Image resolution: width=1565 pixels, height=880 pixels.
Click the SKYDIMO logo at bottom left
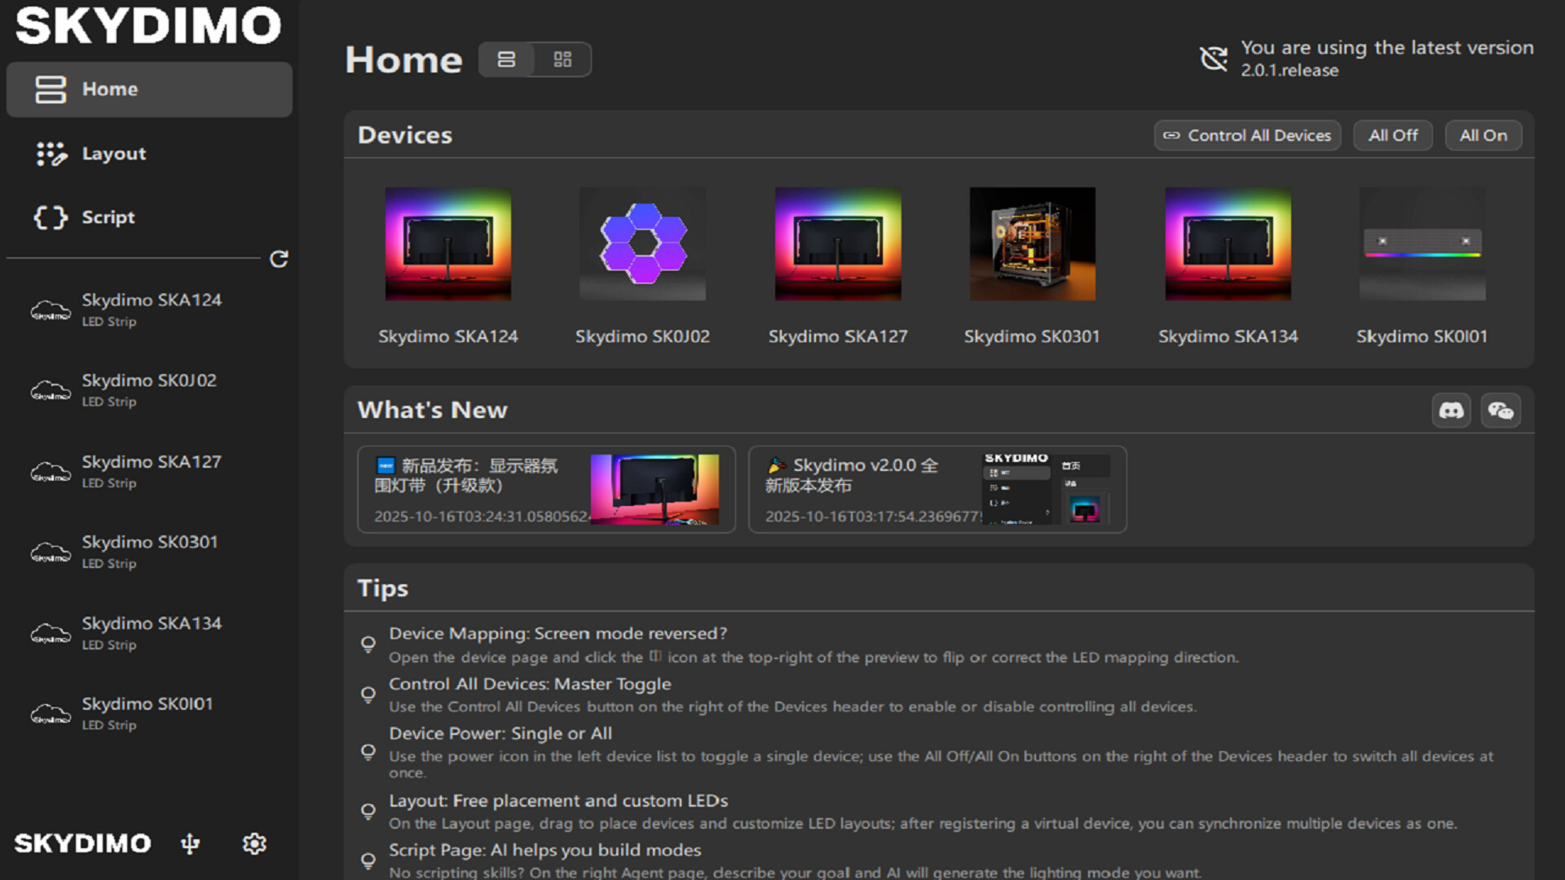(x=82, y=843)
